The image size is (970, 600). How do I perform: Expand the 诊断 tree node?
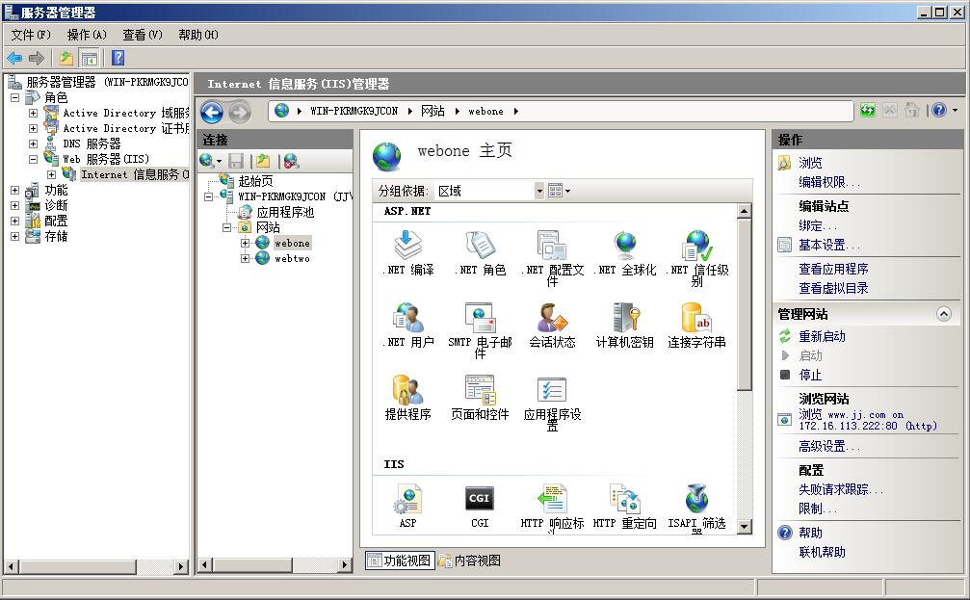point(14,205)
